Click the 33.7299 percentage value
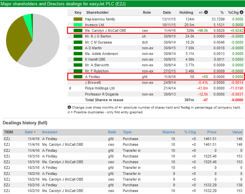Viewport: 245px width, 194px height. [218, 19]
